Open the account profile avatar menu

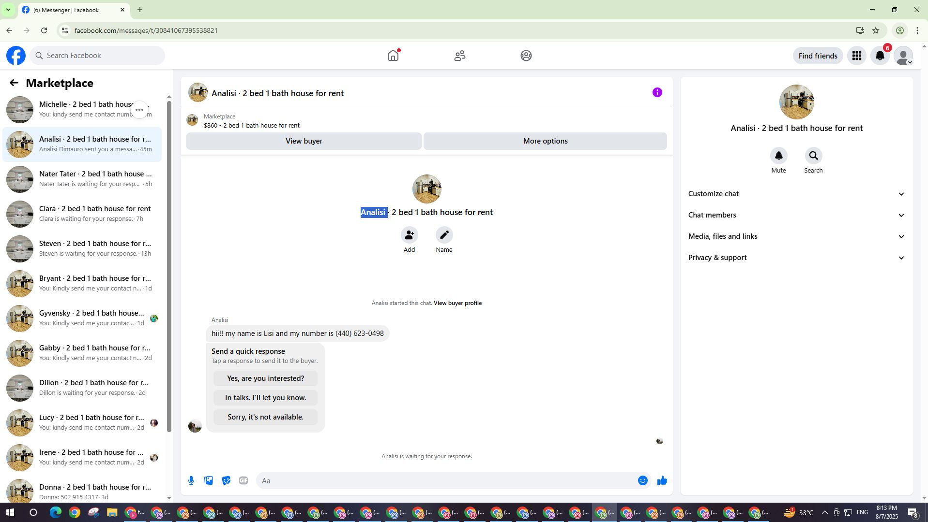[x=903, y=56]
